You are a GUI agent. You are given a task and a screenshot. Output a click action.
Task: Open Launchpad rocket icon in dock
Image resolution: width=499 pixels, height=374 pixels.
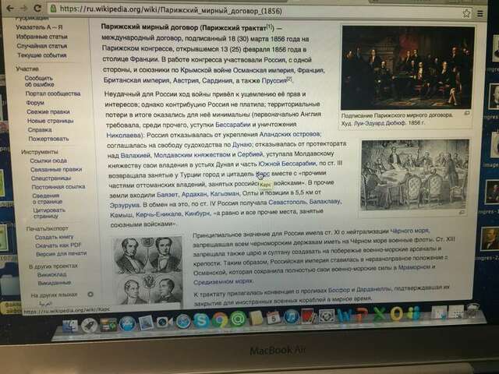pyautogui.click(x=89, y=325)
